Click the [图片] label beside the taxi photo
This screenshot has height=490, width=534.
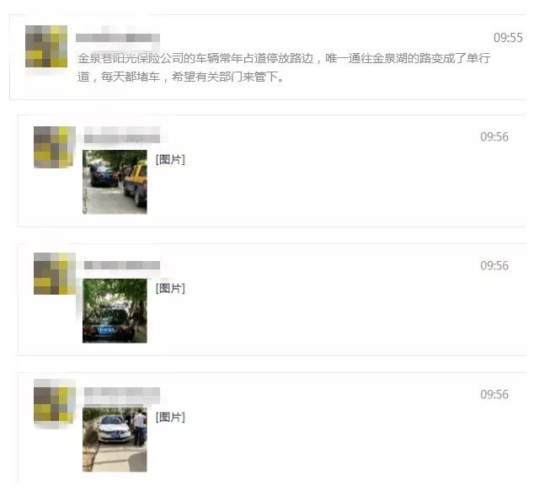pos(170,159)
